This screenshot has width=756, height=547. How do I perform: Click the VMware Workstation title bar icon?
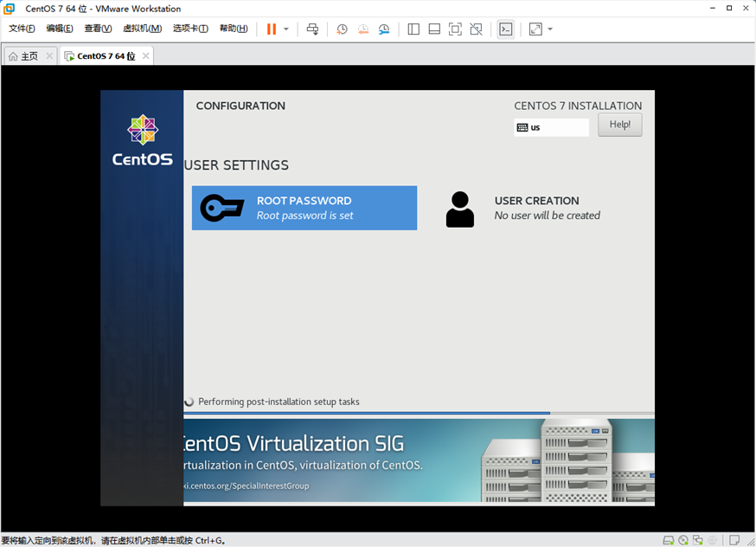(x=10, y=9)
